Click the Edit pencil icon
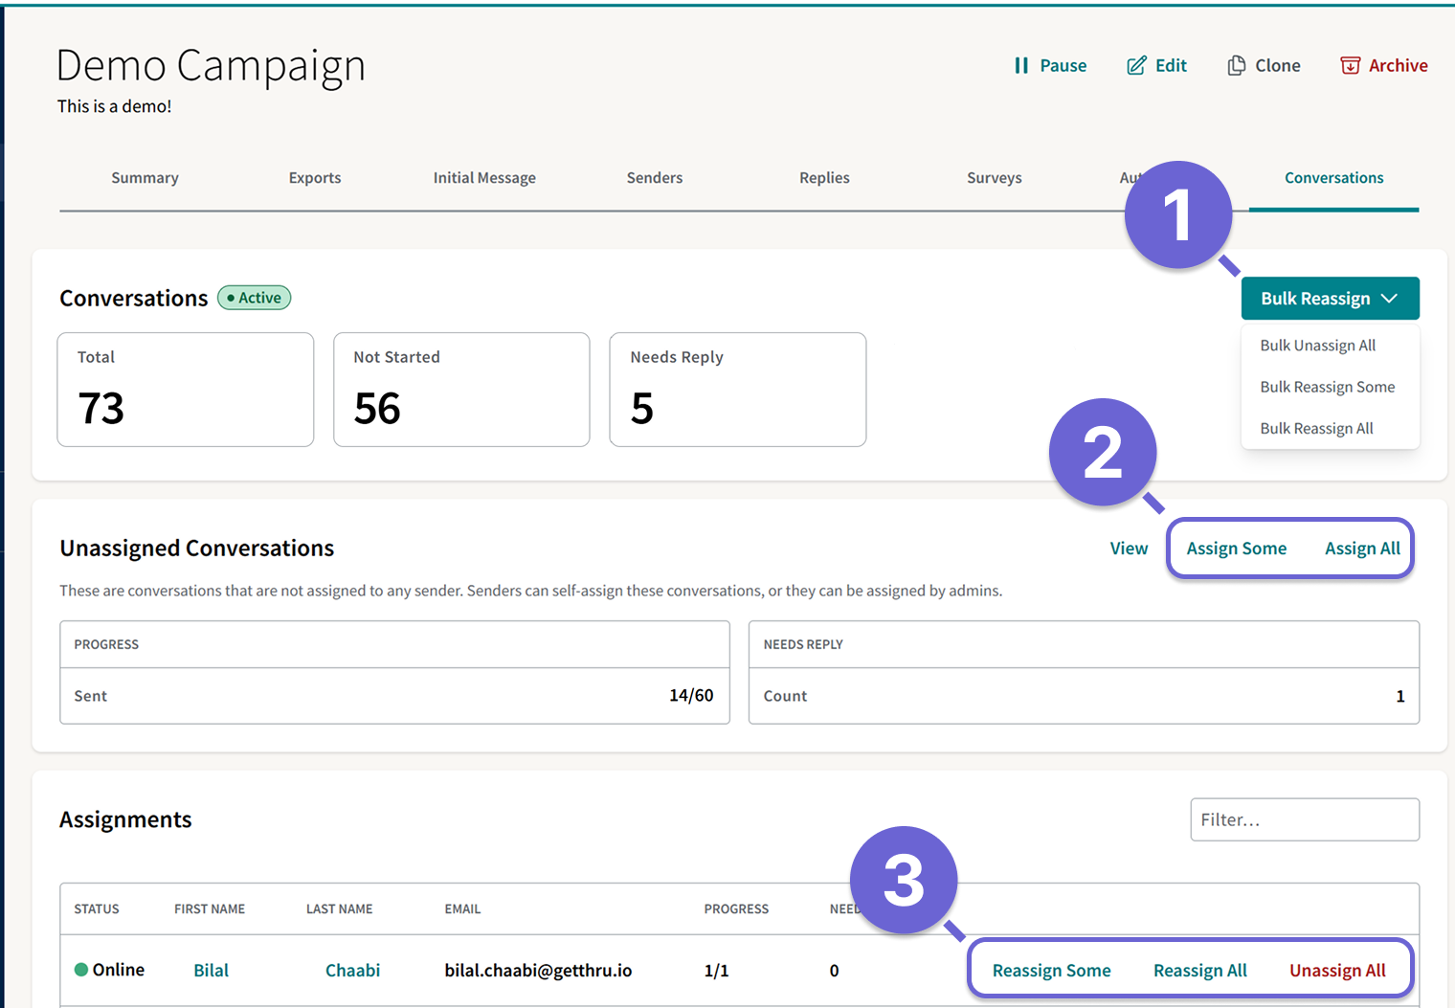 pos(1136,65)
